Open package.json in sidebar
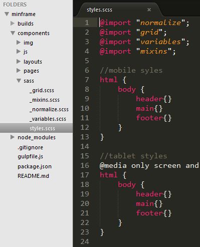 click(35, 166)
